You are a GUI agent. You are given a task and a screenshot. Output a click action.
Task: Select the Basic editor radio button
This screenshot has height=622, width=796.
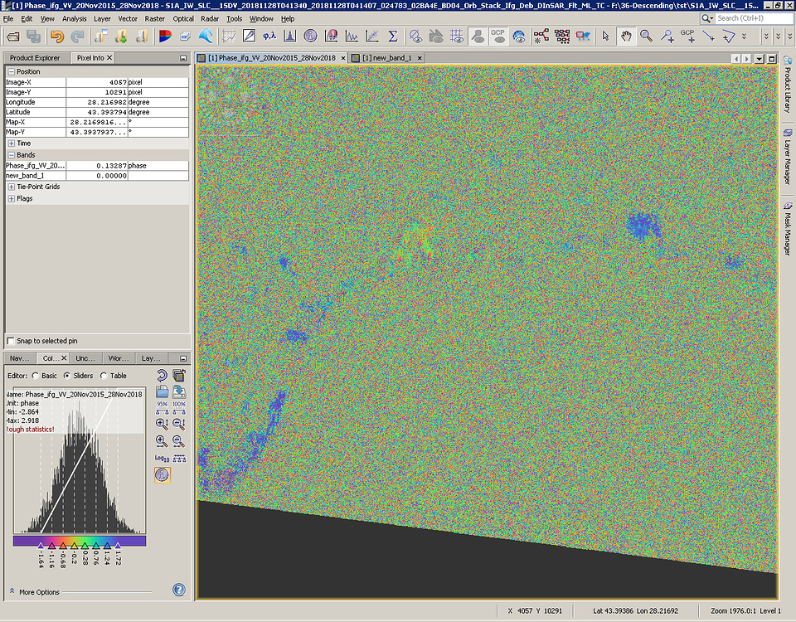pos(35,376)
